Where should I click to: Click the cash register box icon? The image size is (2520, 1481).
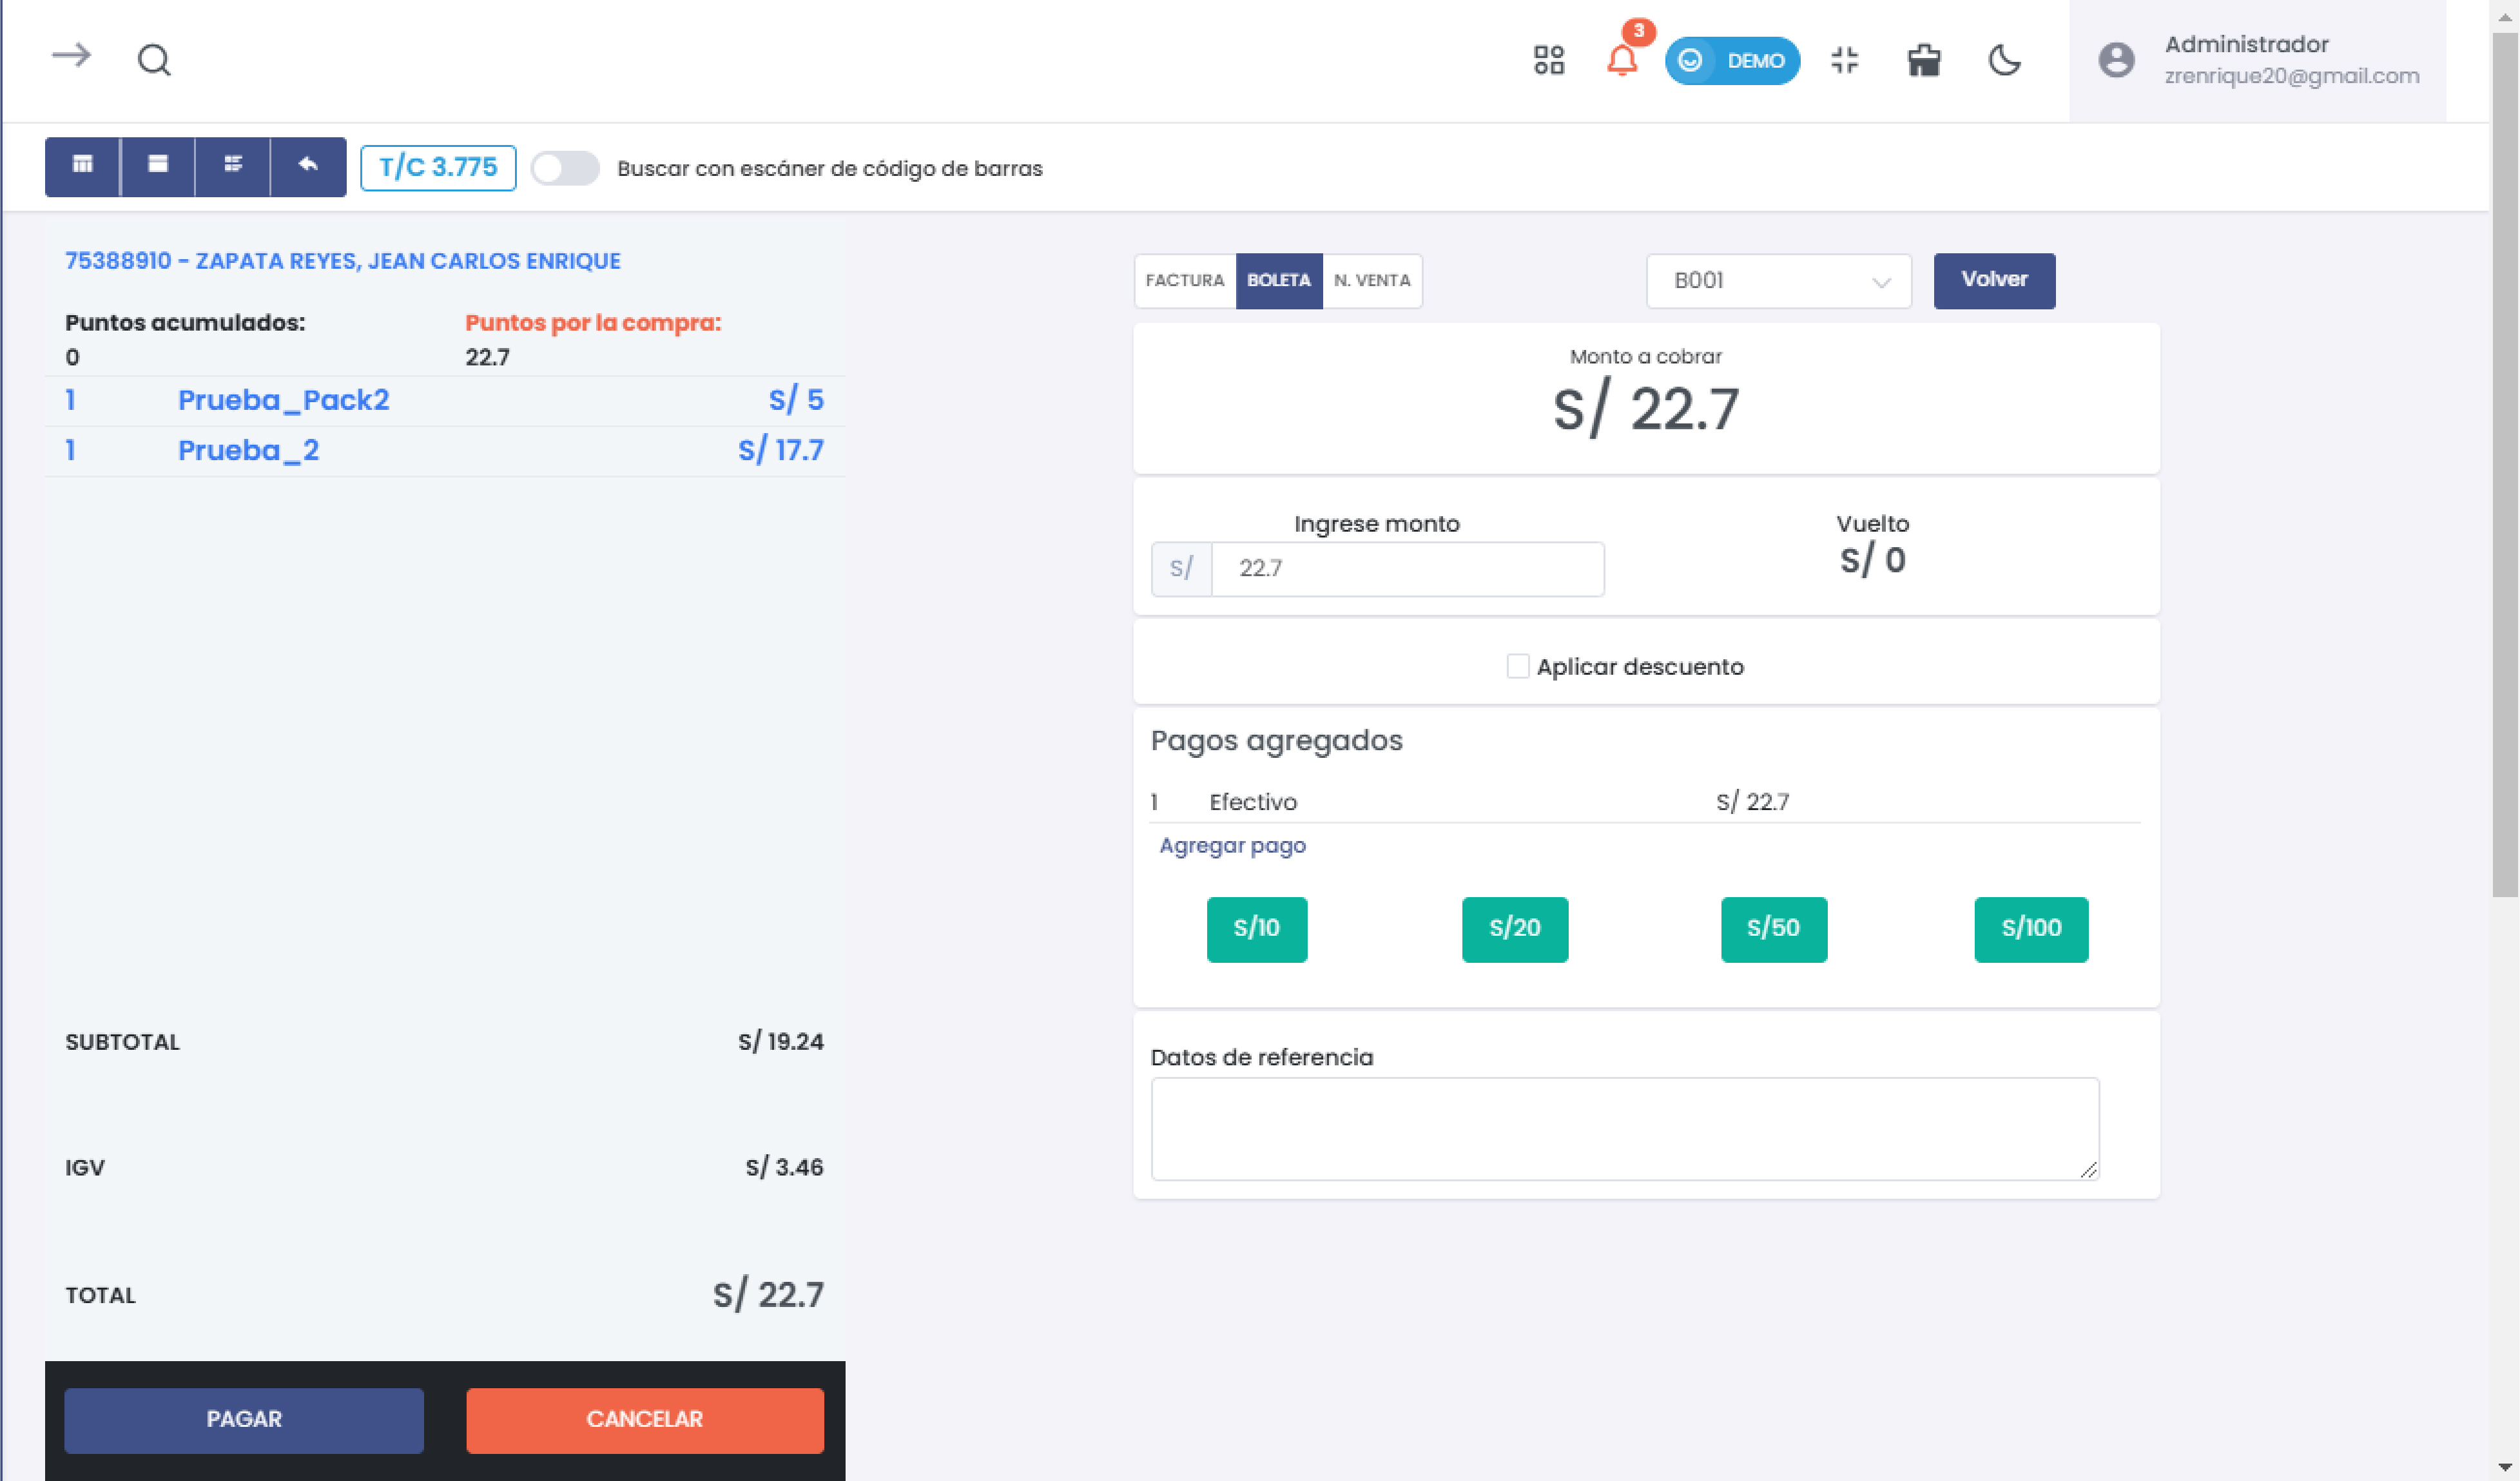(x=1923, y=60)
